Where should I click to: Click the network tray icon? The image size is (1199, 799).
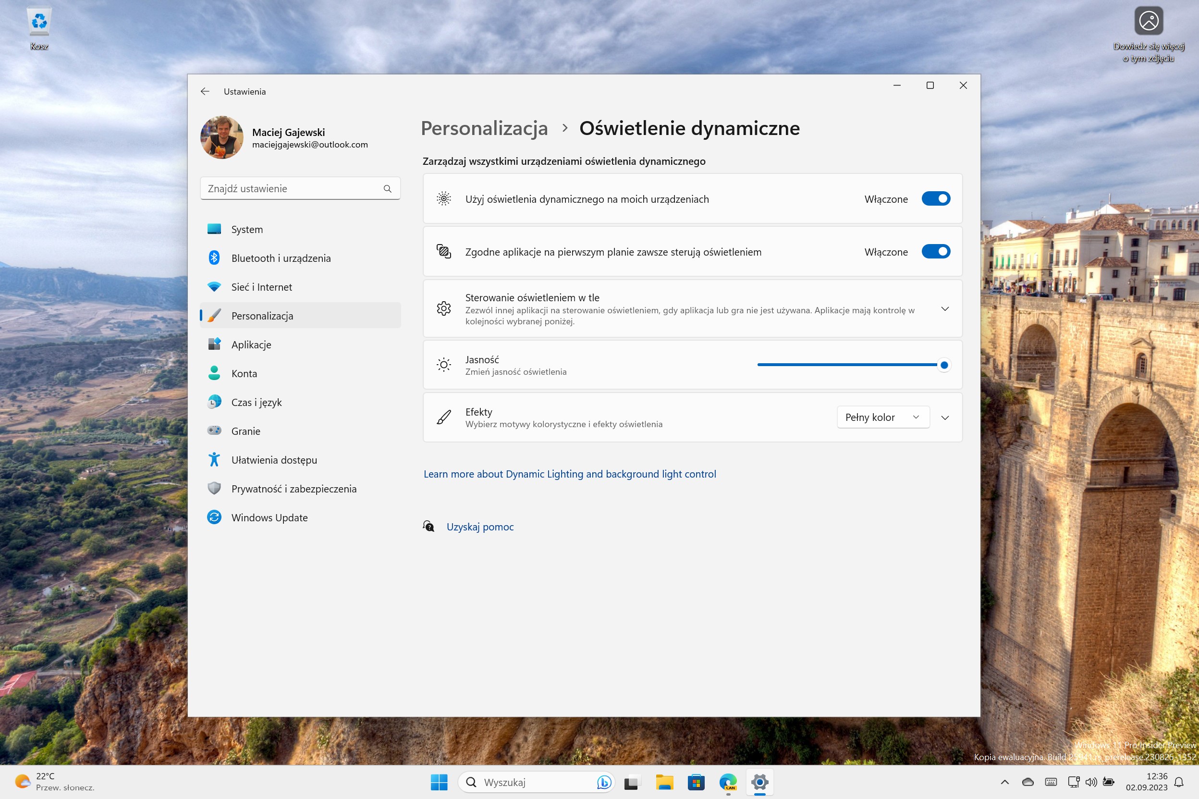tap(1074, 782)
